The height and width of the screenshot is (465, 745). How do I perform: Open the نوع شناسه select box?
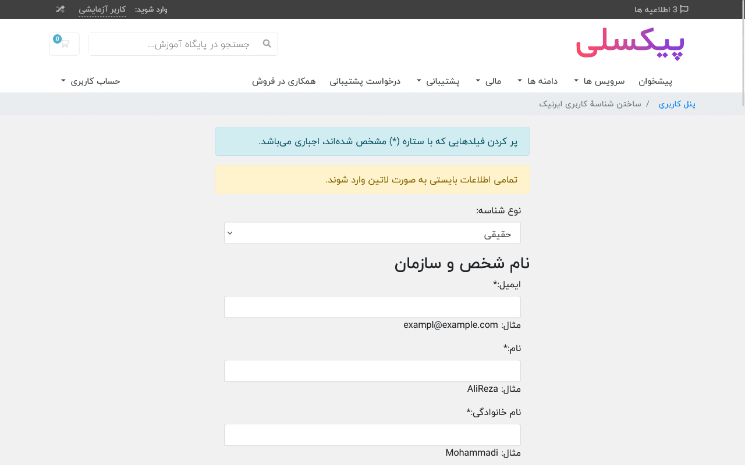(372, 233)
